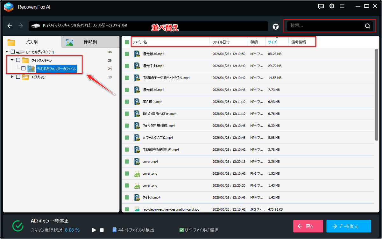The image size is (382, 239).
Task: Toggle checkbox for 復元前半.mp4
Action: pos(127,90)
